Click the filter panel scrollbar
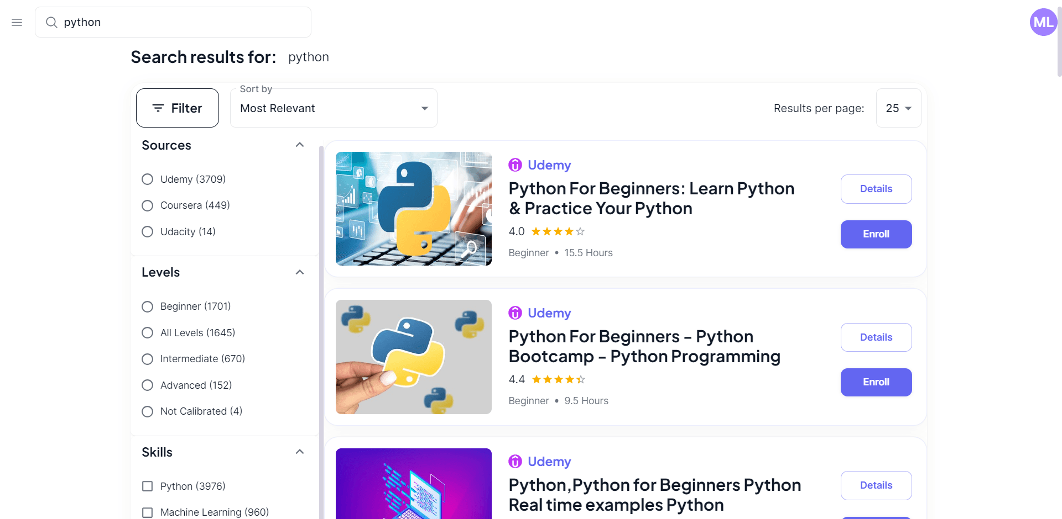This screenshot has width=1062, height=519. point(321,331)
